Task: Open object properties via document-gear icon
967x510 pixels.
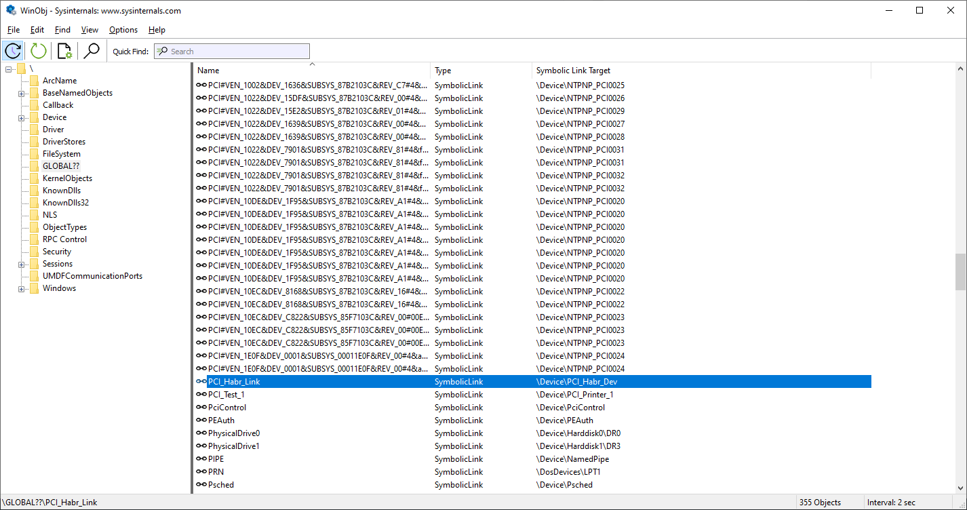Action: click(x=64, y=51)
